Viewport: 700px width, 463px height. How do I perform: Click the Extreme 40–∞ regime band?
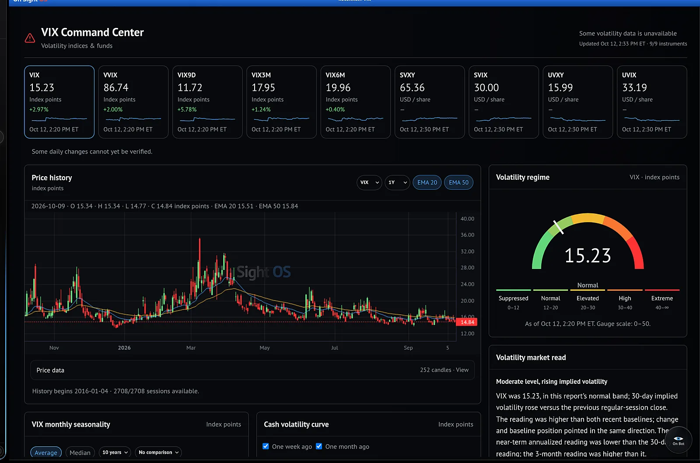coord(662,300)
